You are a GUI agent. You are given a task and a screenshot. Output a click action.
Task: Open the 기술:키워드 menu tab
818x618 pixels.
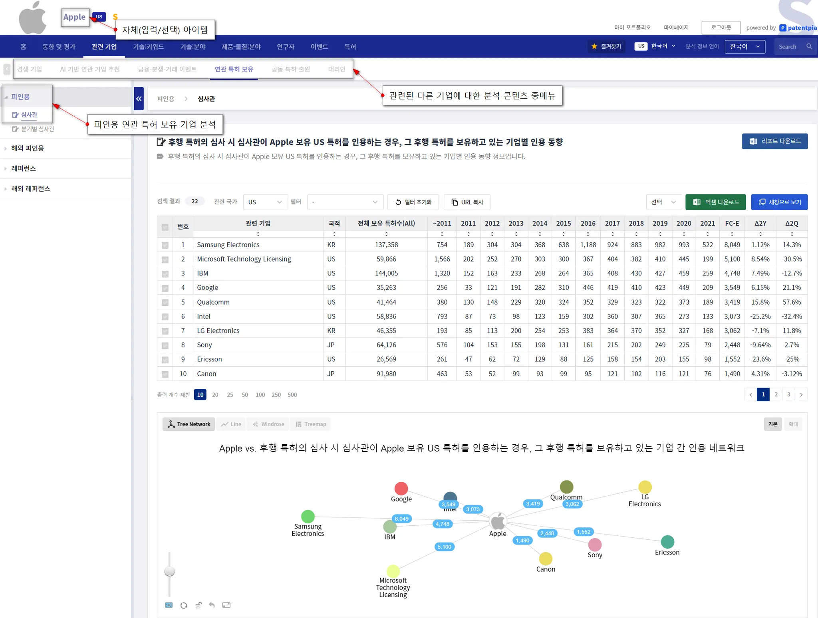click(x=148, y=47)
